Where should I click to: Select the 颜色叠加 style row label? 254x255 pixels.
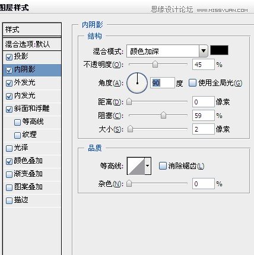(28, 161)
